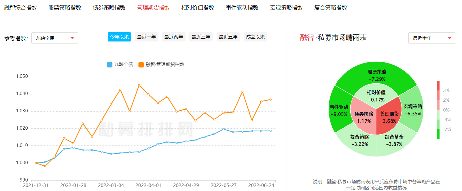Set chart range to 最近五年
Screen dimensions: 462x191
pyautogui.click(x=228, y=37)
